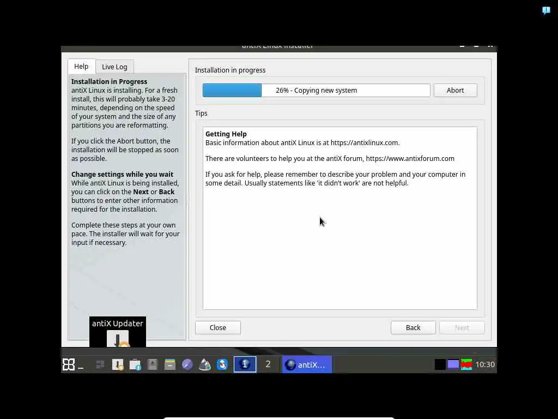Switch to the Help tab

click(81, 66)
